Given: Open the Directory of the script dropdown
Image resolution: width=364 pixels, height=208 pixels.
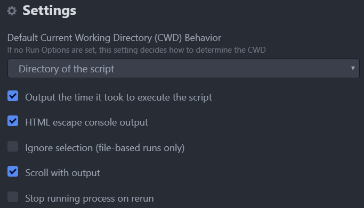Looking at the screenshot, I should click(183, 69).
